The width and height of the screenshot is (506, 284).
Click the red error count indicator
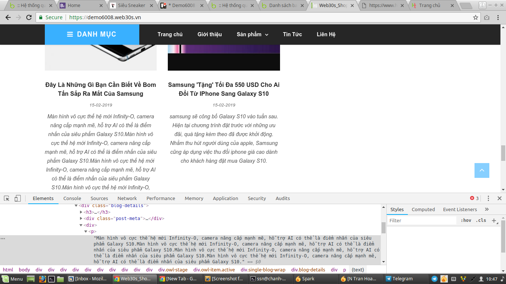(474, 198)
